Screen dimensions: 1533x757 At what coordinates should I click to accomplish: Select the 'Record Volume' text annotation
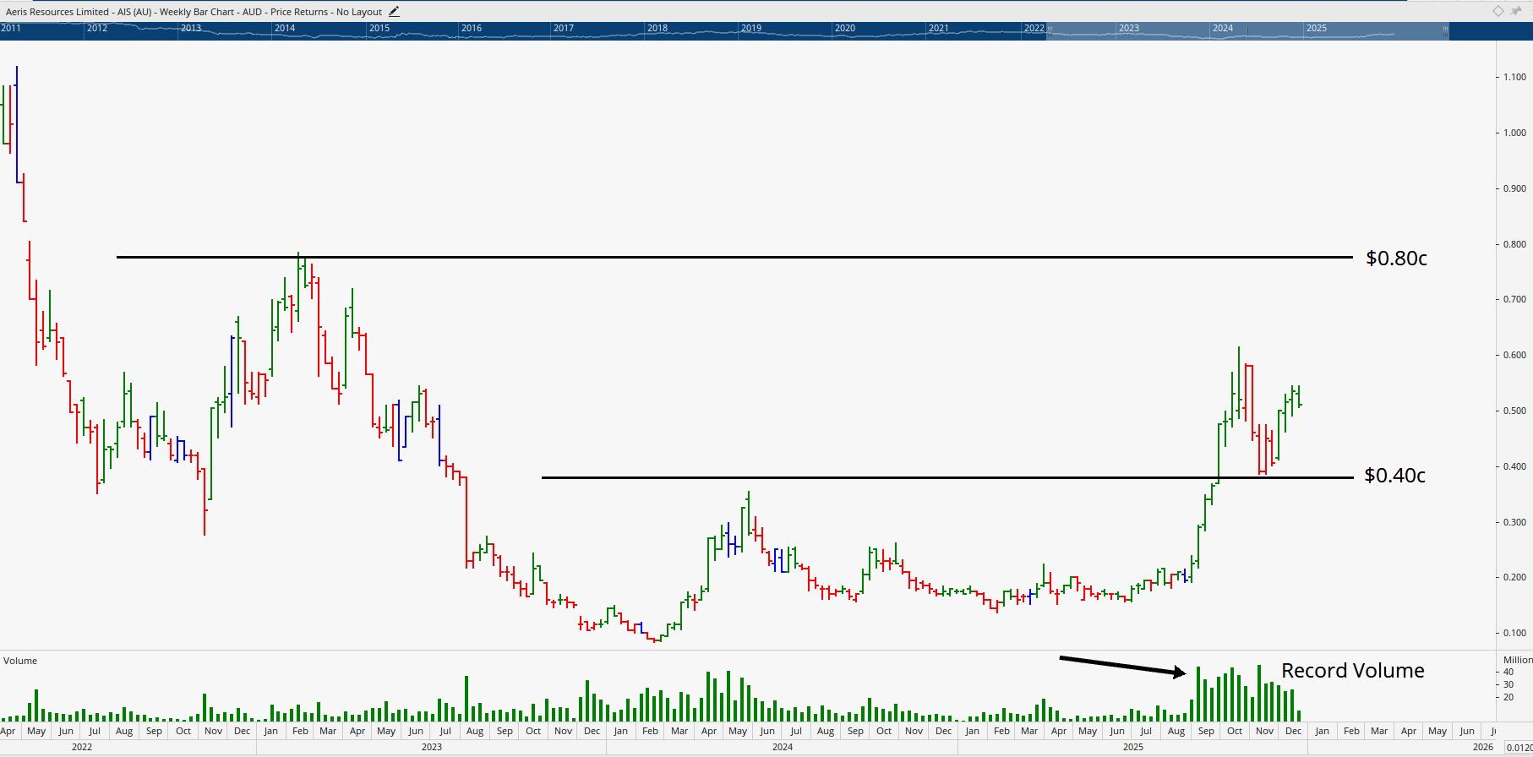1353,671
